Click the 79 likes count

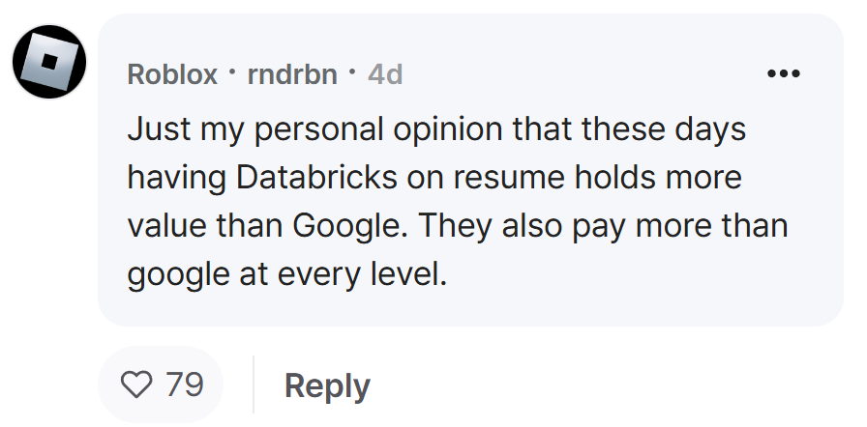[185, 384]
